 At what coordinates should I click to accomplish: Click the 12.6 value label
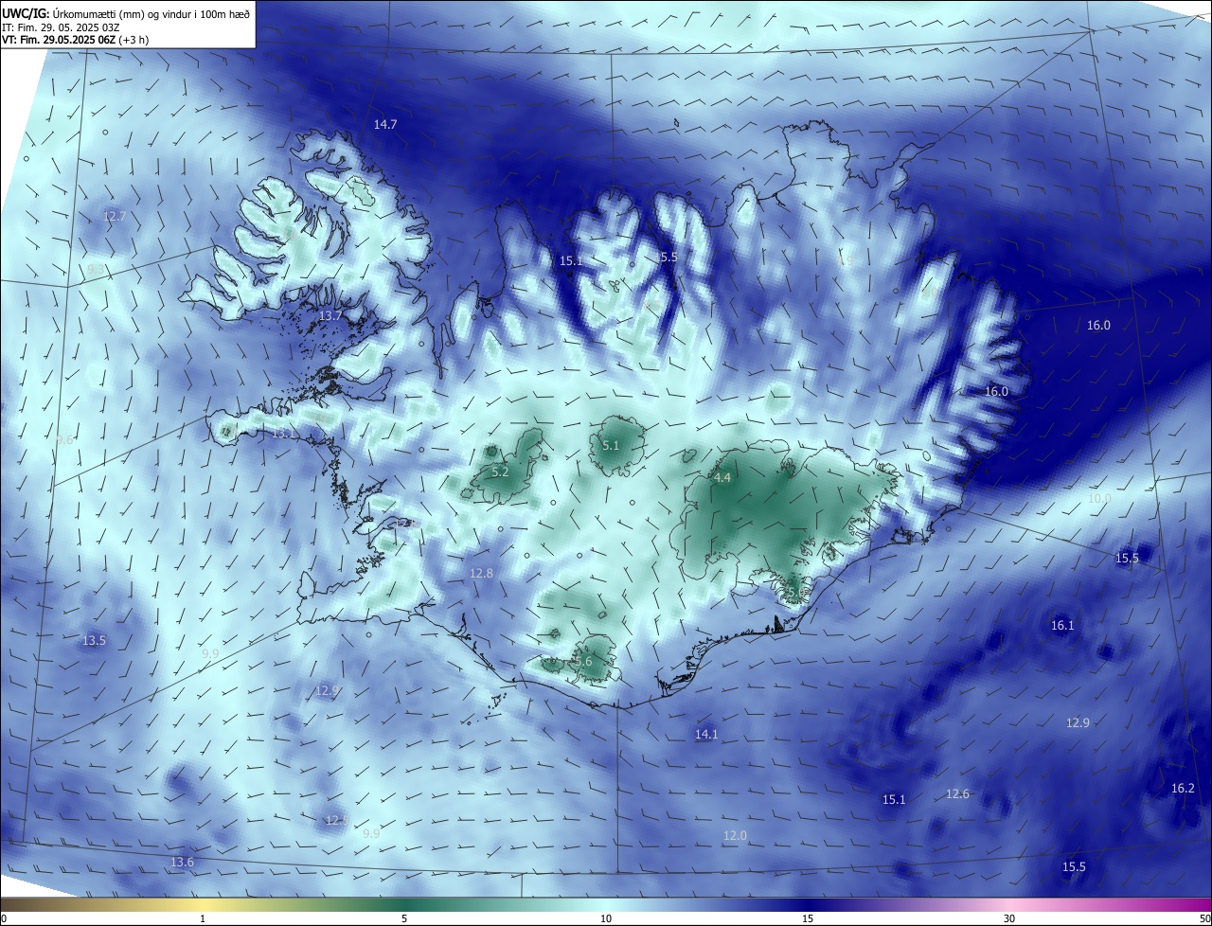[x=957, y=793]
